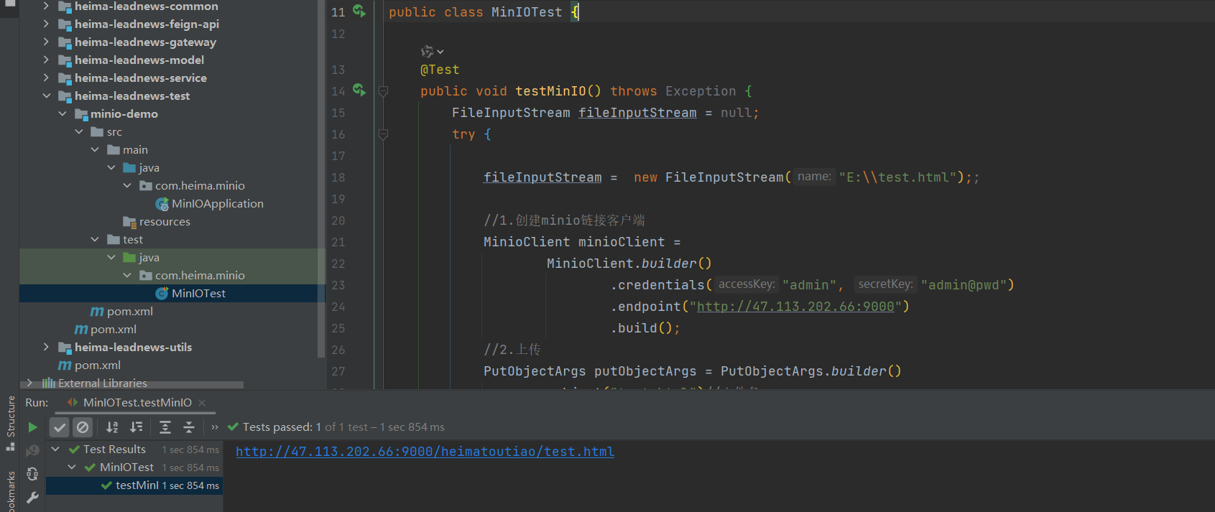Click the wrench settings icon in Run panel

coord(32,497)
